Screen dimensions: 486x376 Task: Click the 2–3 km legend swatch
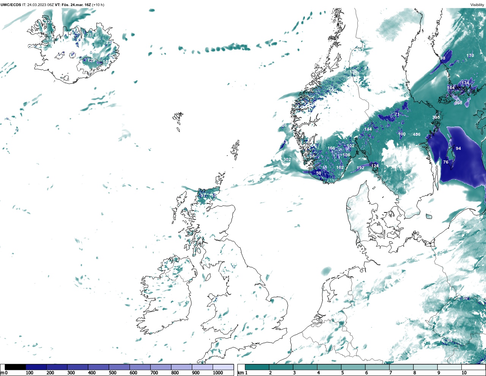[x=281, y=367]
